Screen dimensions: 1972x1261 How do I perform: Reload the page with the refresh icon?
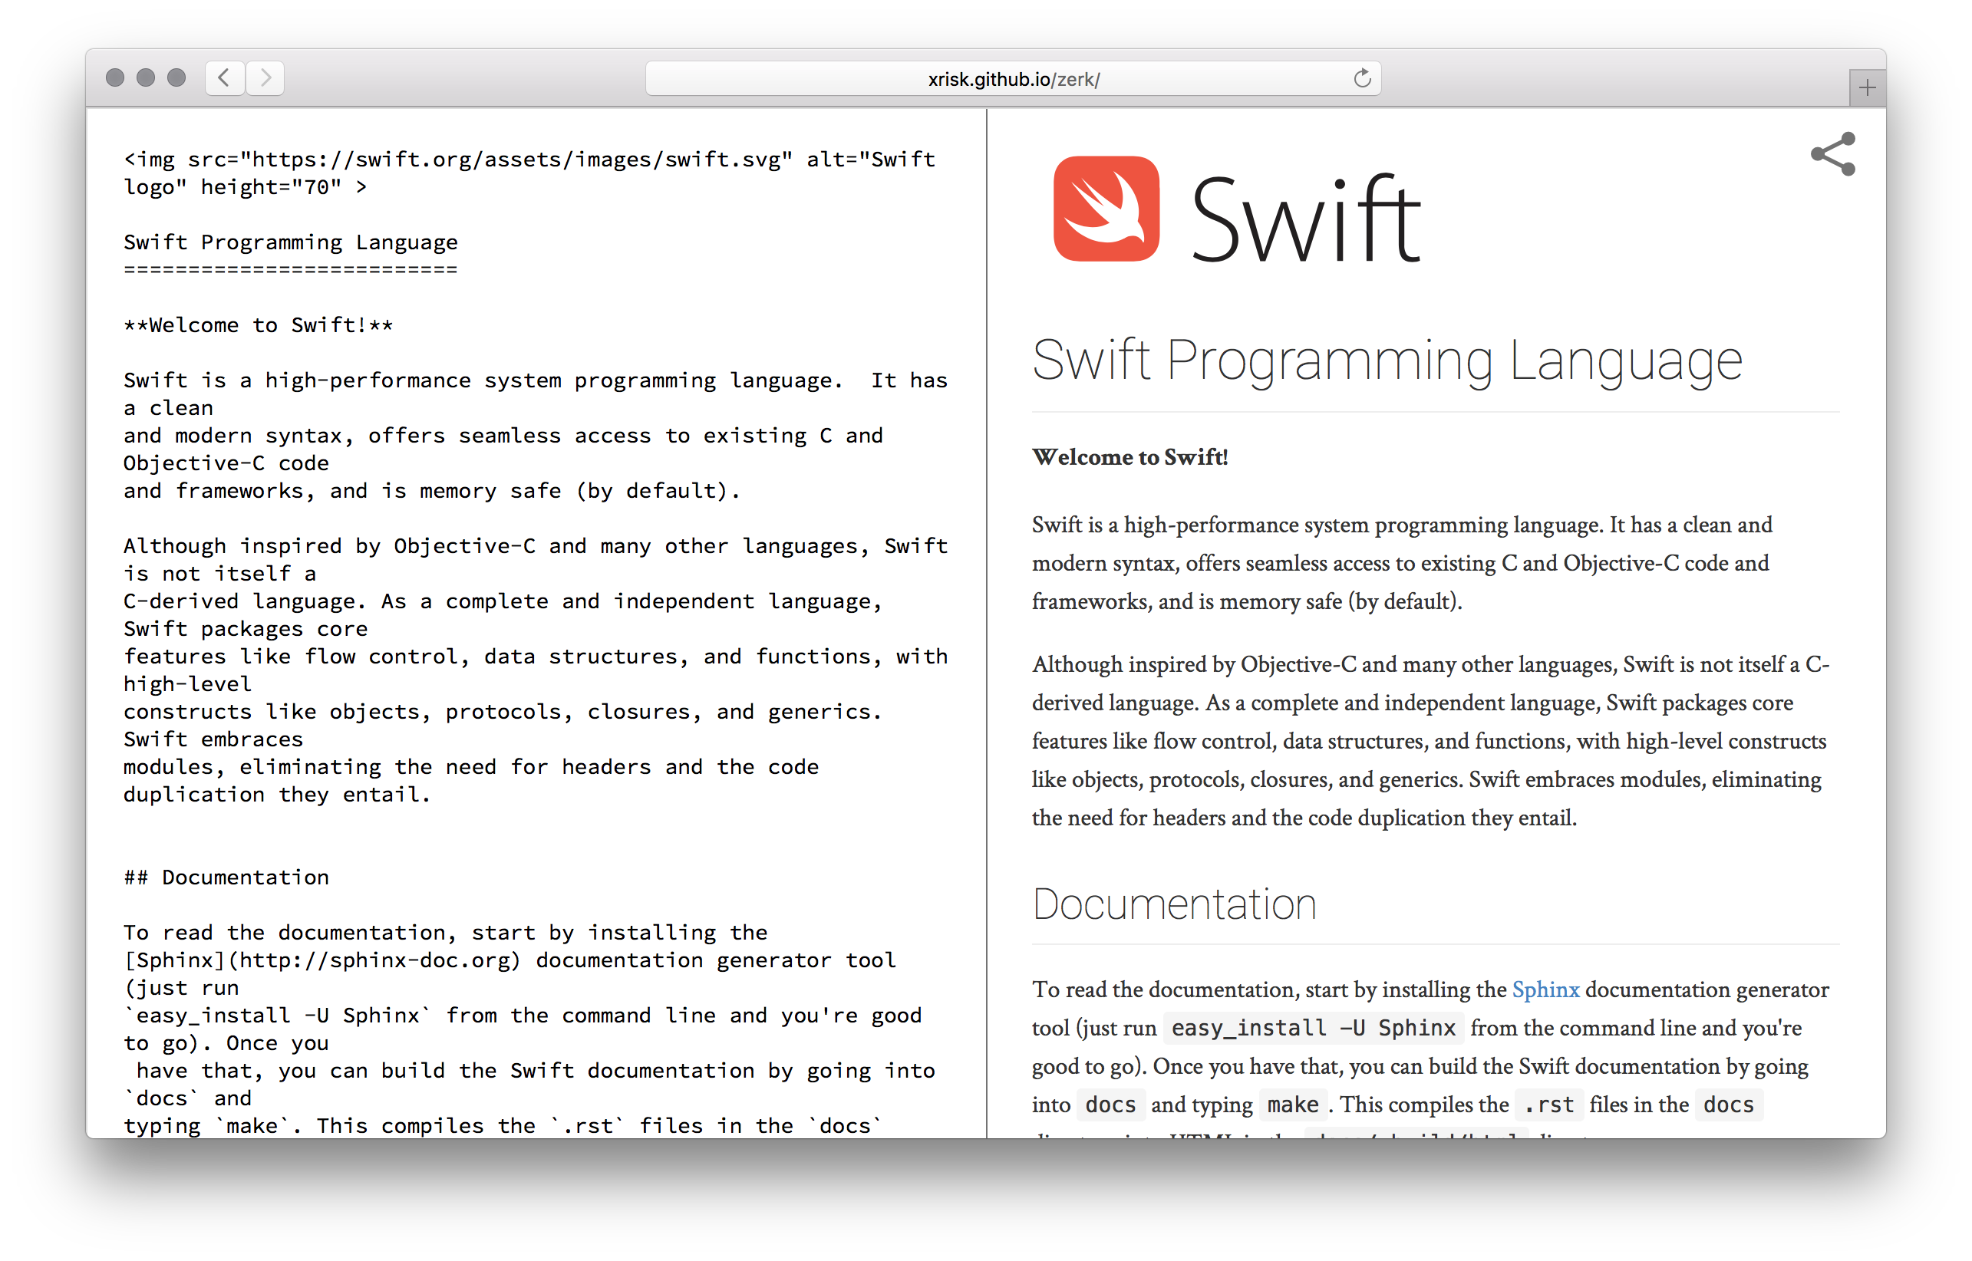1362,78
